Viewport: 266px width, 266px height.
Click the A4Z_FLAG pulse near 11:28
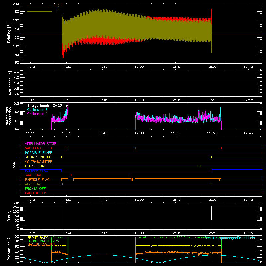(x=62, y=184)
